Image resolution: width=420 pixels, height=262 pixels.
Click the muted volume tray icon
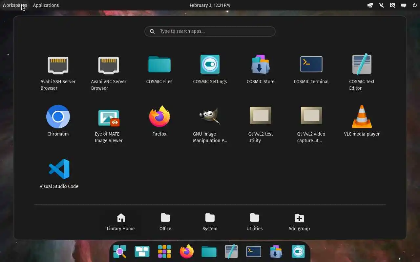[x=381, y=5]
